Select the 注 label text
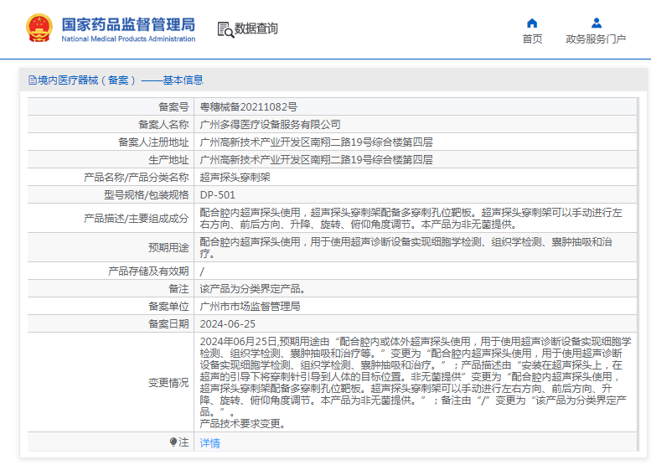The width and height of the screenshot is (651, 465). coord(183,442)
